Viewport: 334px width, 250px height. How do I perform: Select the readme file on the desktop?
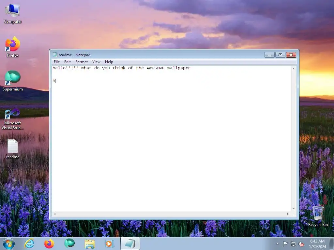click(x=13, y=149)
